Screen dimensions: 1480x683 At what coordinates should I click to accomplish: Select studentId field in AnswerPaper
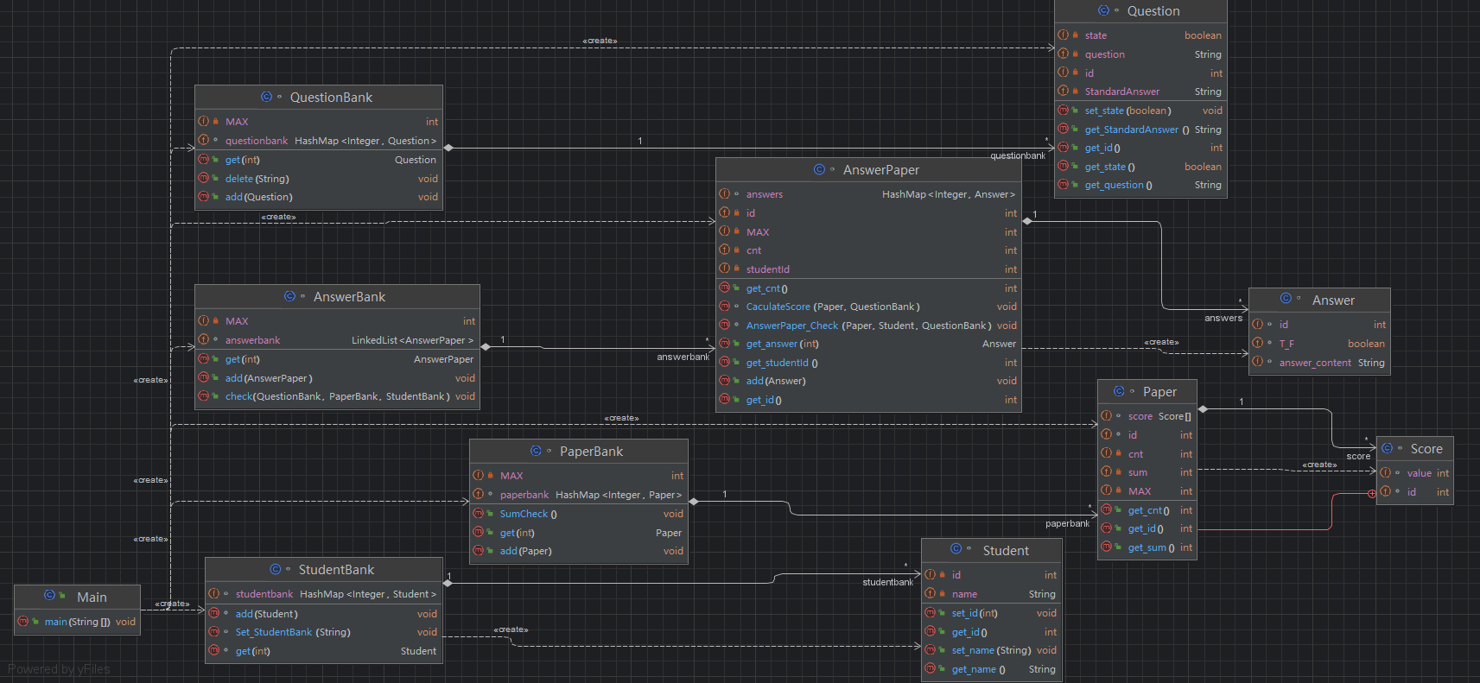point(868,269)
